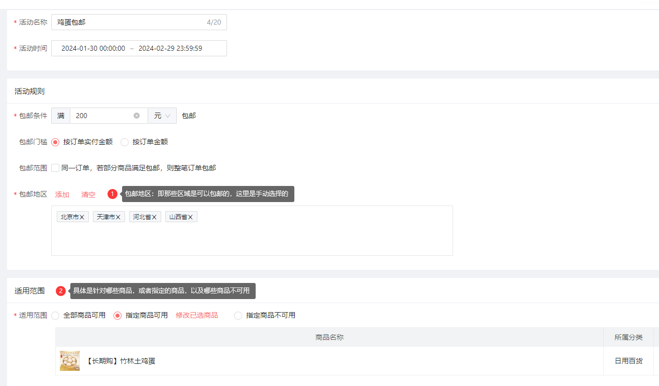Remove the 北京市 region tag
659x386 pixels.
tap(82, 217)
